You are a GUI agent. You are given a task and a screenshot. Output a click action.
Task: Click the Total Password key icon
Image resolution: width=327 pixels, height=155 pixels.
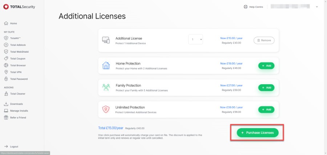coord(6,79)
